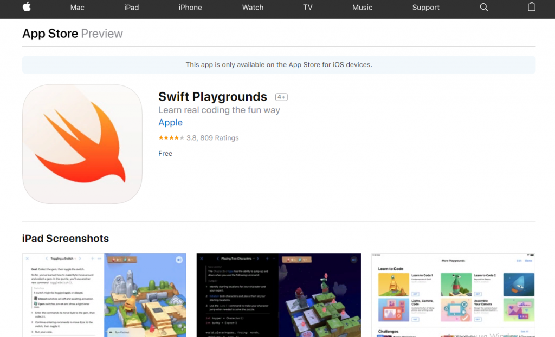Open the Music menu item

pyautogui.click(x=362, y=8)
